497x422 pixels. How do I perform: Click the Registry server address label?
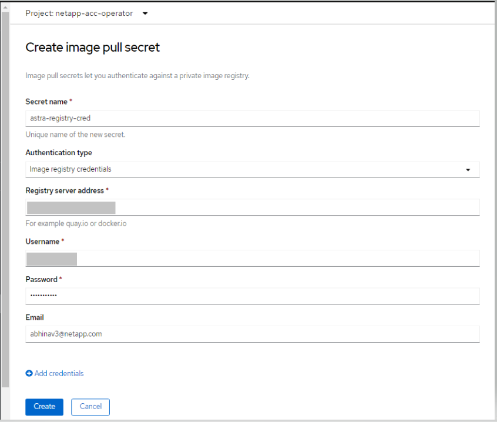pos(65,190)
